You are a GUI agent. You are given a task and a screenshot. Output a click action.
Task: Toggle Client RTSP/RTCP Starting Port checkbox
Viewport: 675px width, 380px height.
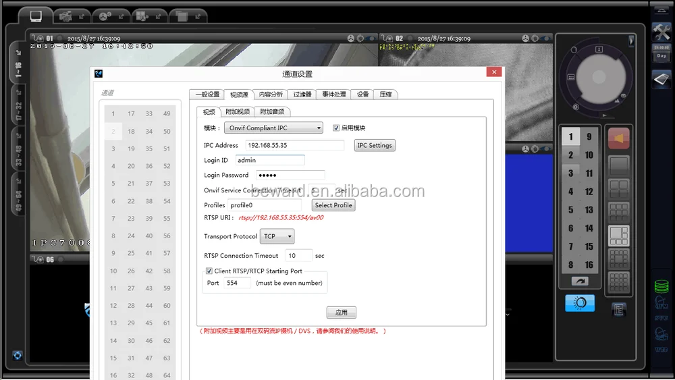pos(209,271)
